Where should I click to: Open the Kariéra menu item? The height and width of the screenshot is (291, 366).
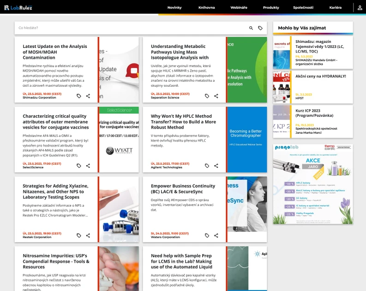coord(336,7)
